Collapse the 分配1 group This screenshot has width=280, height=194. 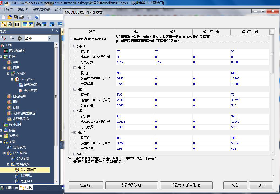click(x=75, y=46)
